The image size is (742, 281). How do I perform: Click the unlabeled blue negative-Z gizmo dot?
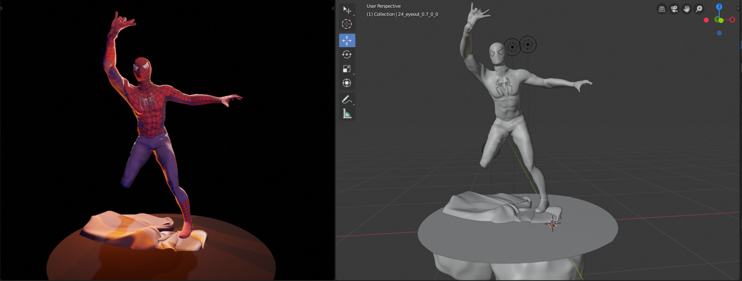point(719,33)
